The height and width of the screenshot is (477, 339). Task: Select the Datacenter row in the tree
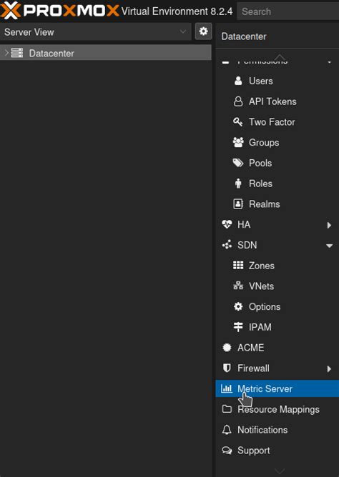click(x=106, y=53)
